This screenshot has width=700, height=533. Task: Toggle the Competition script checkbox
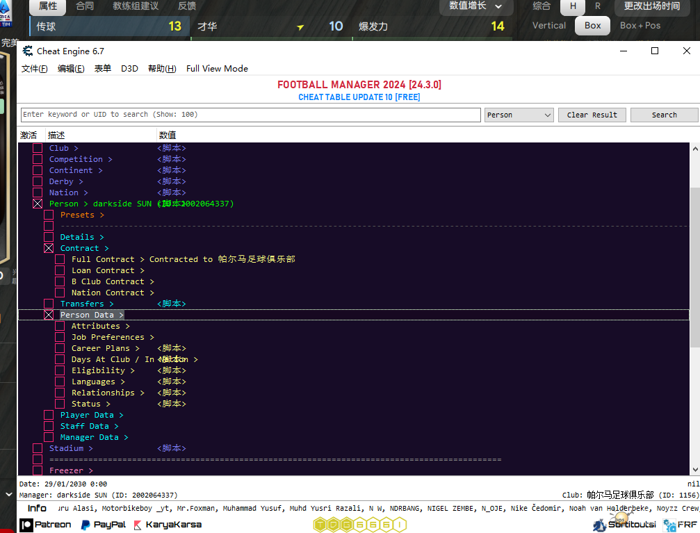point(38,159)
